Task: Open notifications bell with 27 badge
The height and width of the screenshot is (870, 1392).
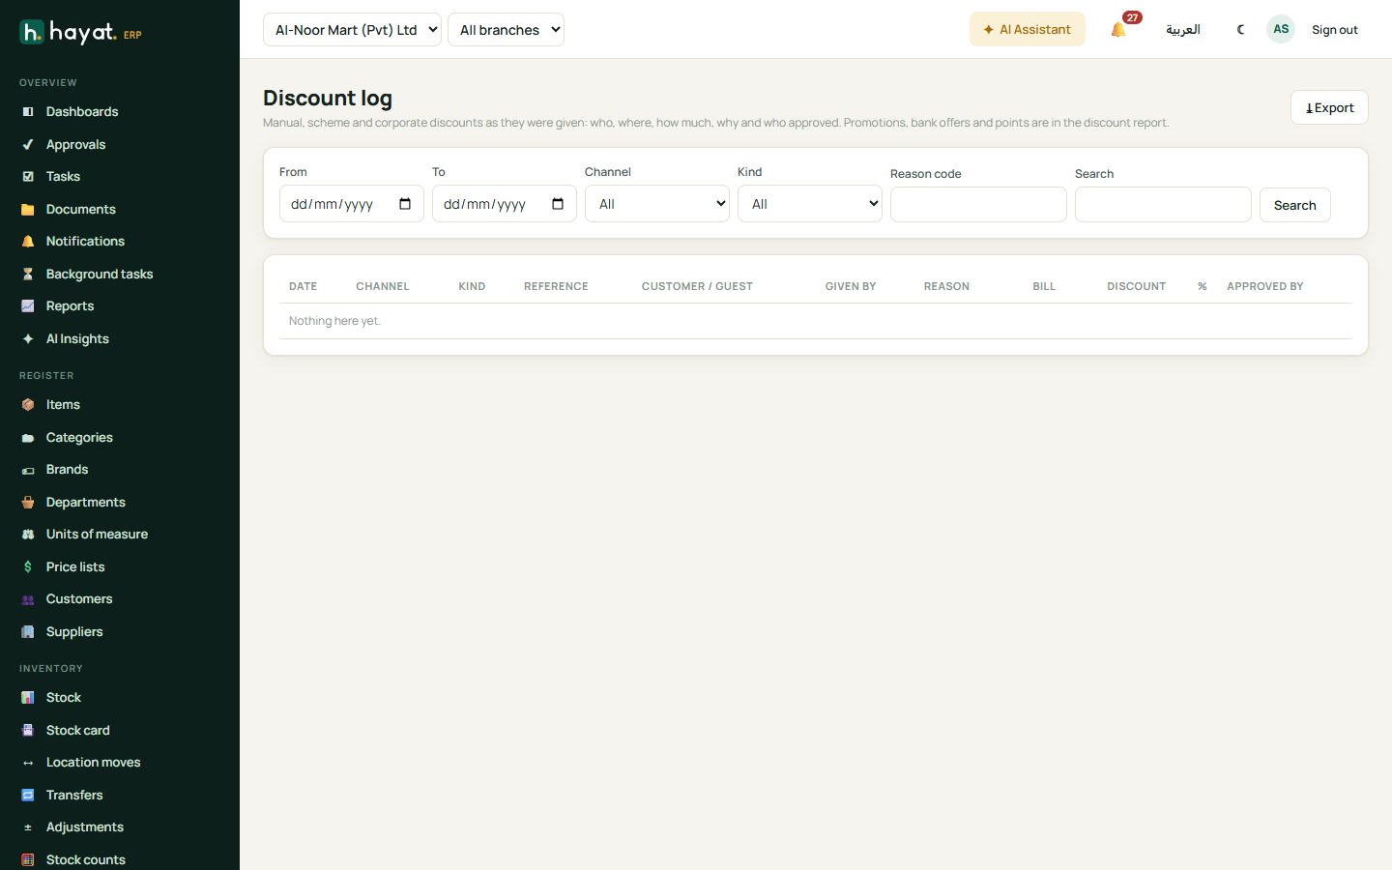Action: pos(1119,29)
